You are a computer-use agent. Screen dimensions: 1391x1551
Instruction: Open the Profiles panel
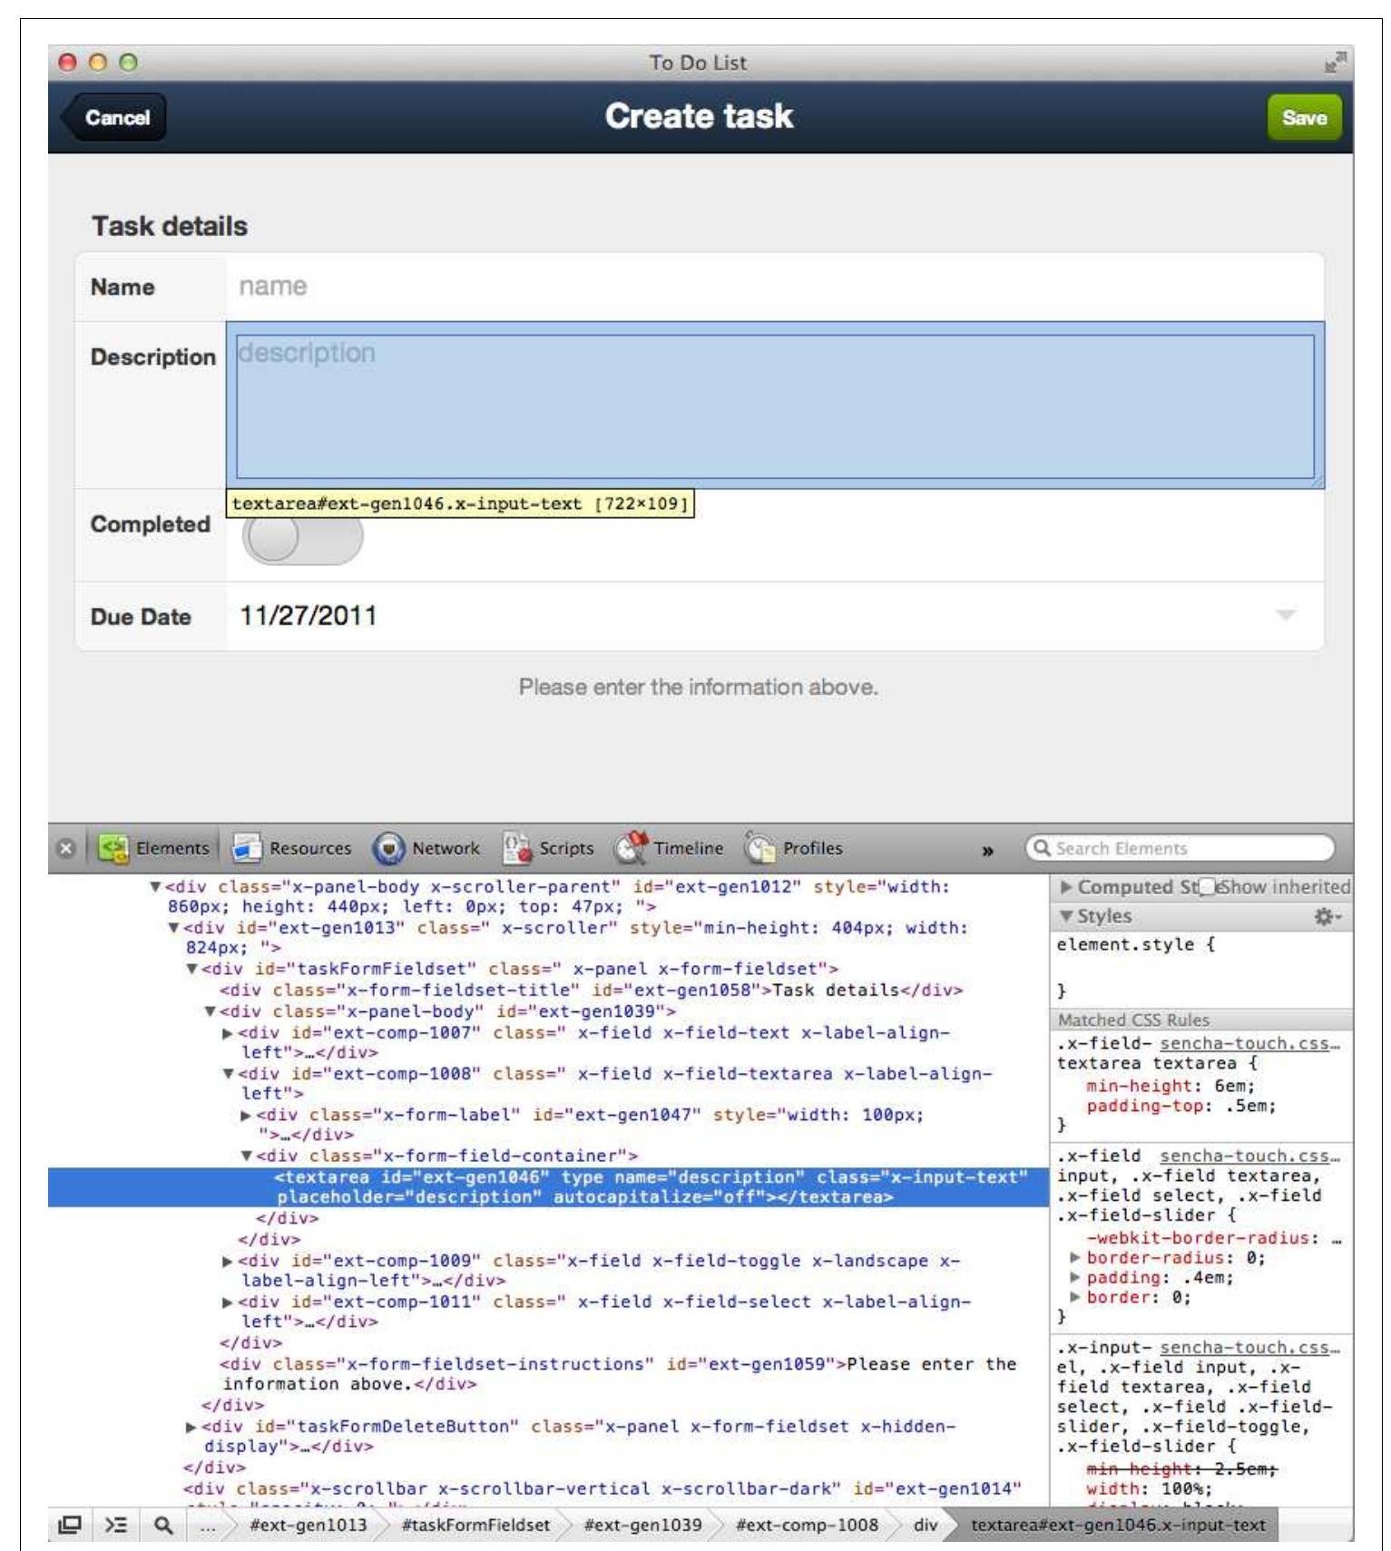click(793, 848)
